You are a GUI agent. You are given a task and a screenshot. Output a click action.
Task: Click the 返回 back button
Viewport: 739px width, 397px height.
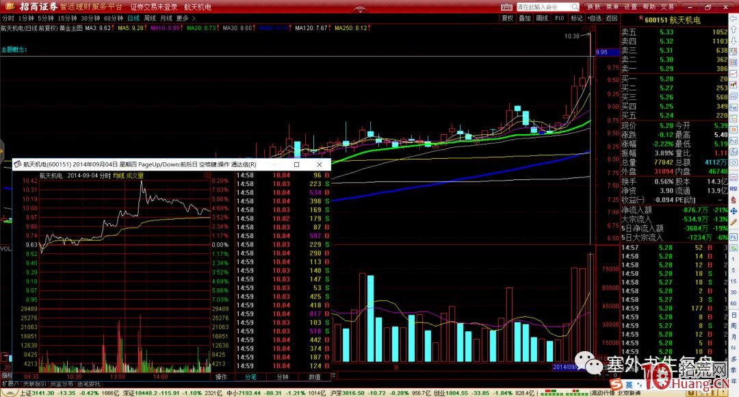[612, 18]
